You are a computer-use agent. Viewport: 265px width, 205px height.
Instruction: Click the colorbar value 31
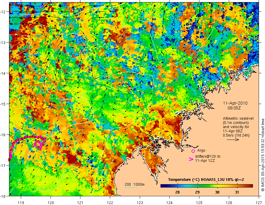[237, 192]
